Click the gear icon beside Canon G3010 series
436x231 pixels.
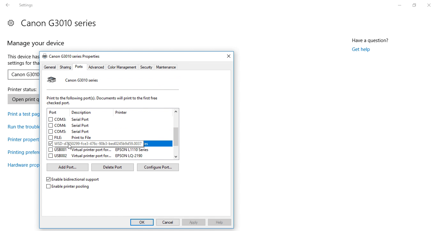[11, 23]
